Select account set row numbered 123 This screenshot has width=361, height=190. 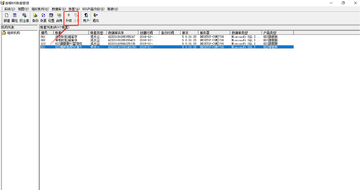tap(43, 44)
